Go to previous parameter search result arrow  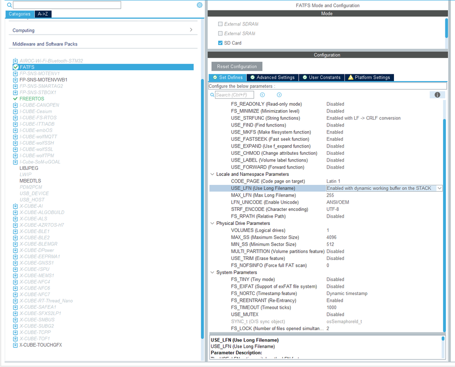262,95
